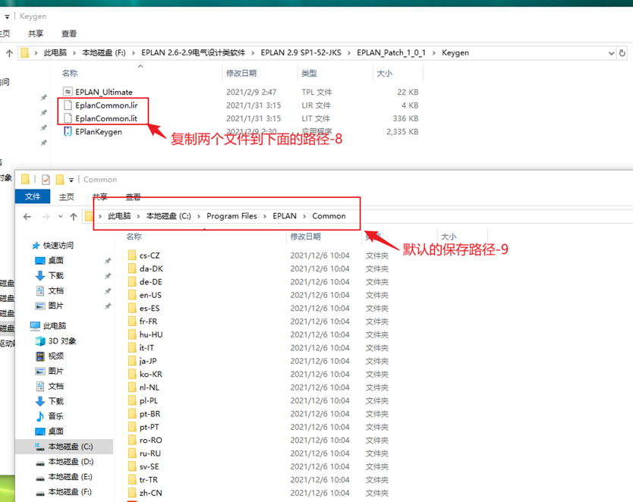The height and width of the screenshot is (502, 633).
Task: Select 此电脑 in the navigation pane
Action: pyautogui.click(x=55, y=326)
